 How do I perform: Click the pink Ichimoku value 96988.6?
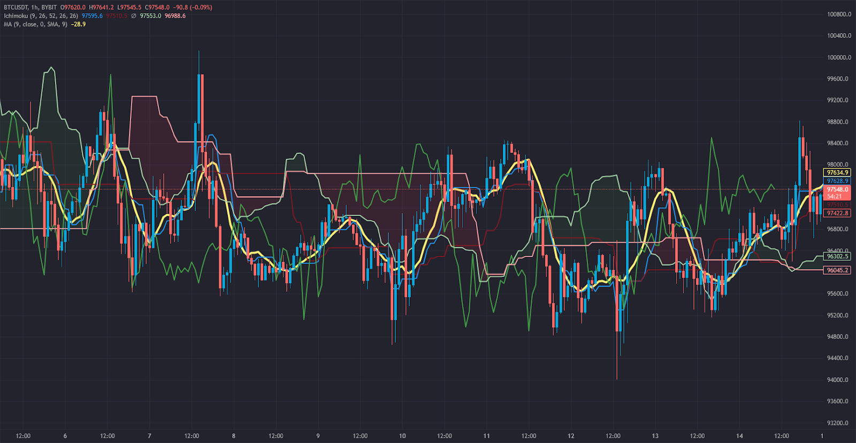pos(175,16)
